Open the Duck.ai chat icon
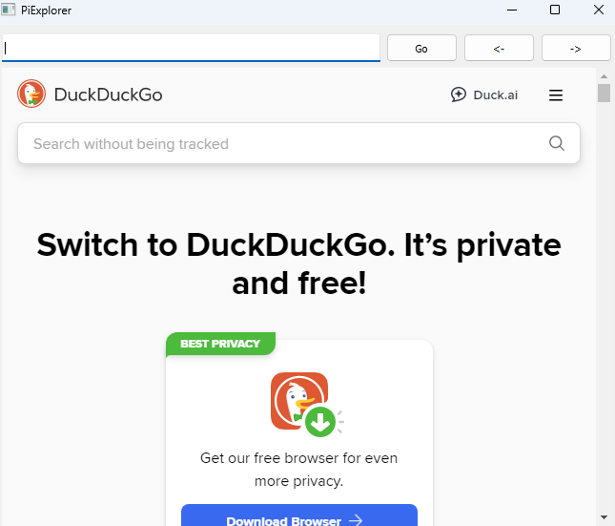 point(458,95)
